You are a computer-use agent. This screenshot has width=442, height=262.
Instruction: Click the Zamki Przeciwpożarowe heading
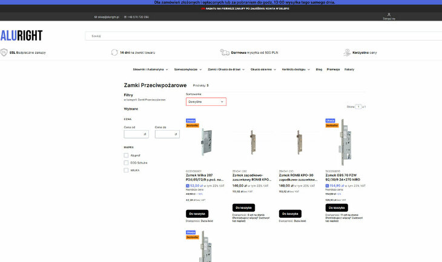tap(156, 85)
